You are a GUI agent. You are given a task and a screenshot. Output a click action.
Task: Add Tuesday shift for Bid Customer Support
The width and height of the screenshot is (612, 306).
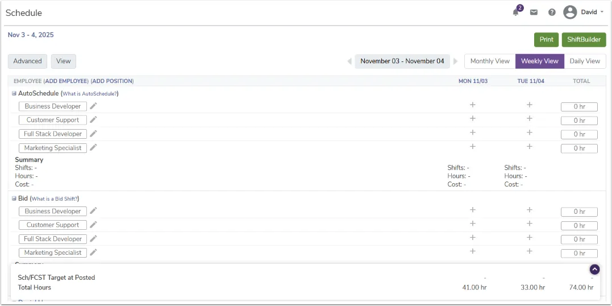pos(530,224)
